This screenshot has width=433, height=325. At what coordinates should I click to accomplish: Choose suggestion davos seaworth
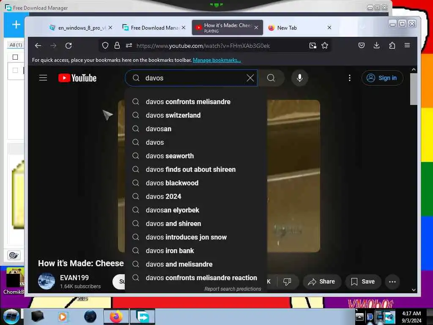click(x=196, y=156)
